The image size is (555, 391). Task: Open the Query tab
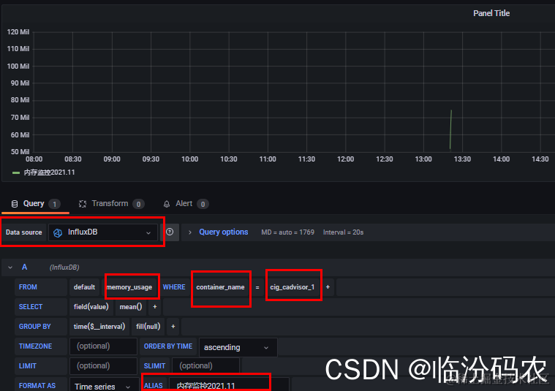tap(35, 204)
